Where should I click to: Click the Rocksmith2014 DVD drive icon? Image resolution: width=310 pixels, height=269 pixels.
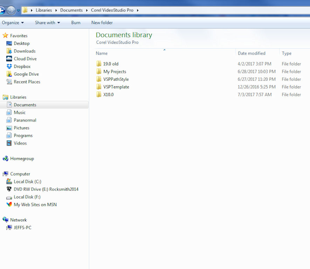pos(9,189)
